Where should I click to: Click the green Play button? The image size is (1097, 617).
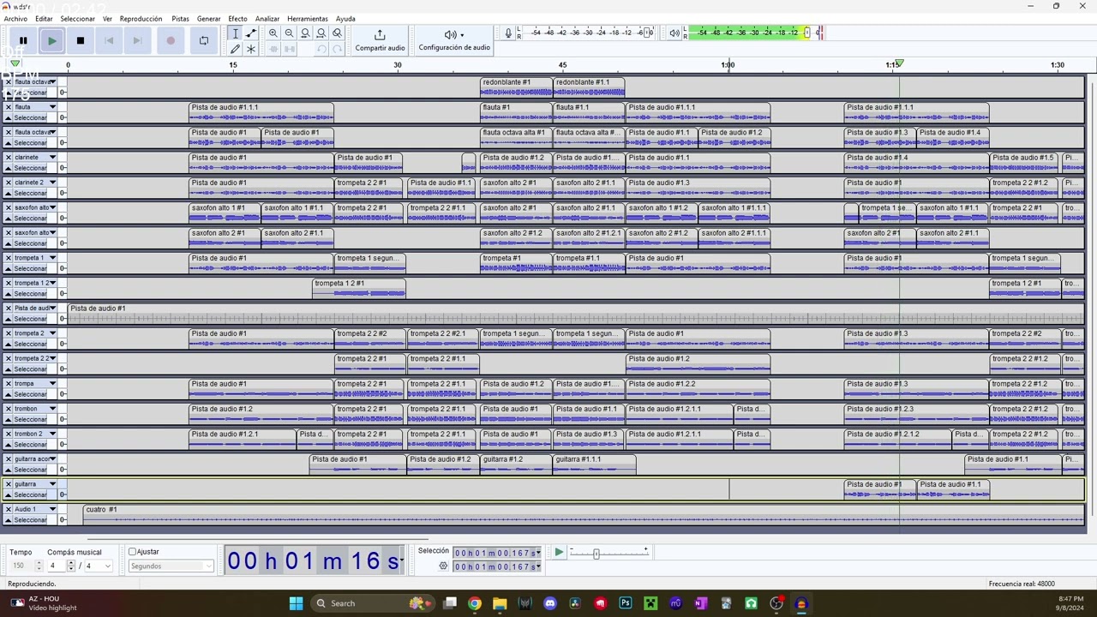(x=52, y=40)
